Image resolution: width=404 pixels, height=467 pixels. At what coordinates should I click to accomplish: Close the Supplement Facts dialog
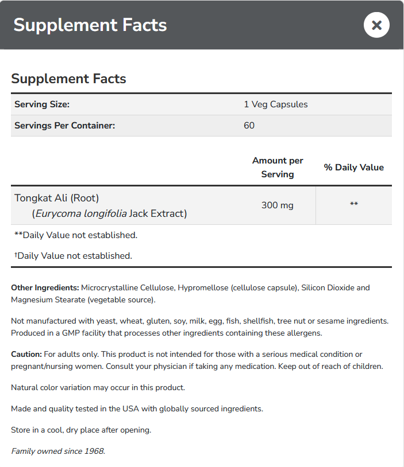point(376,25)
